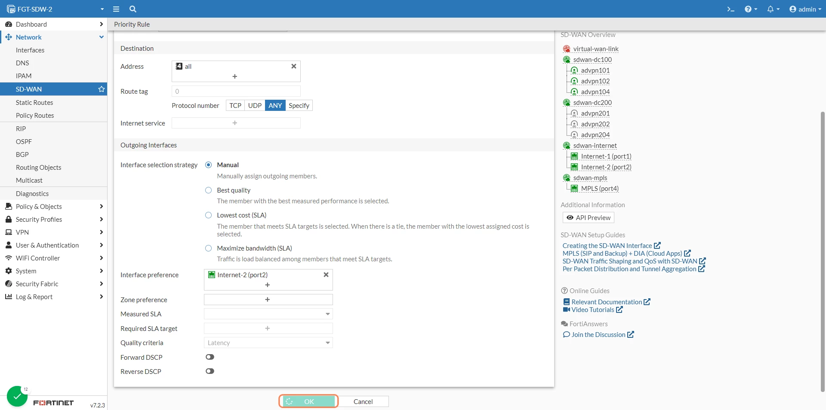The image size is (826, 410).
Task: Collapse the Network menu section
Action: (x=102, y=37)
